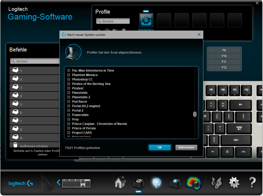Click F12 in the G-key list
This screenshot has width=263, height=196.
tap(224, 67)
